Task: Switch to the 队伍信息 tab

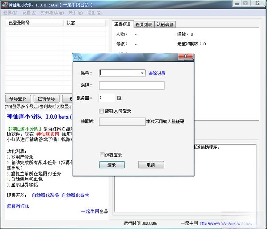Action: coord(165,25)
